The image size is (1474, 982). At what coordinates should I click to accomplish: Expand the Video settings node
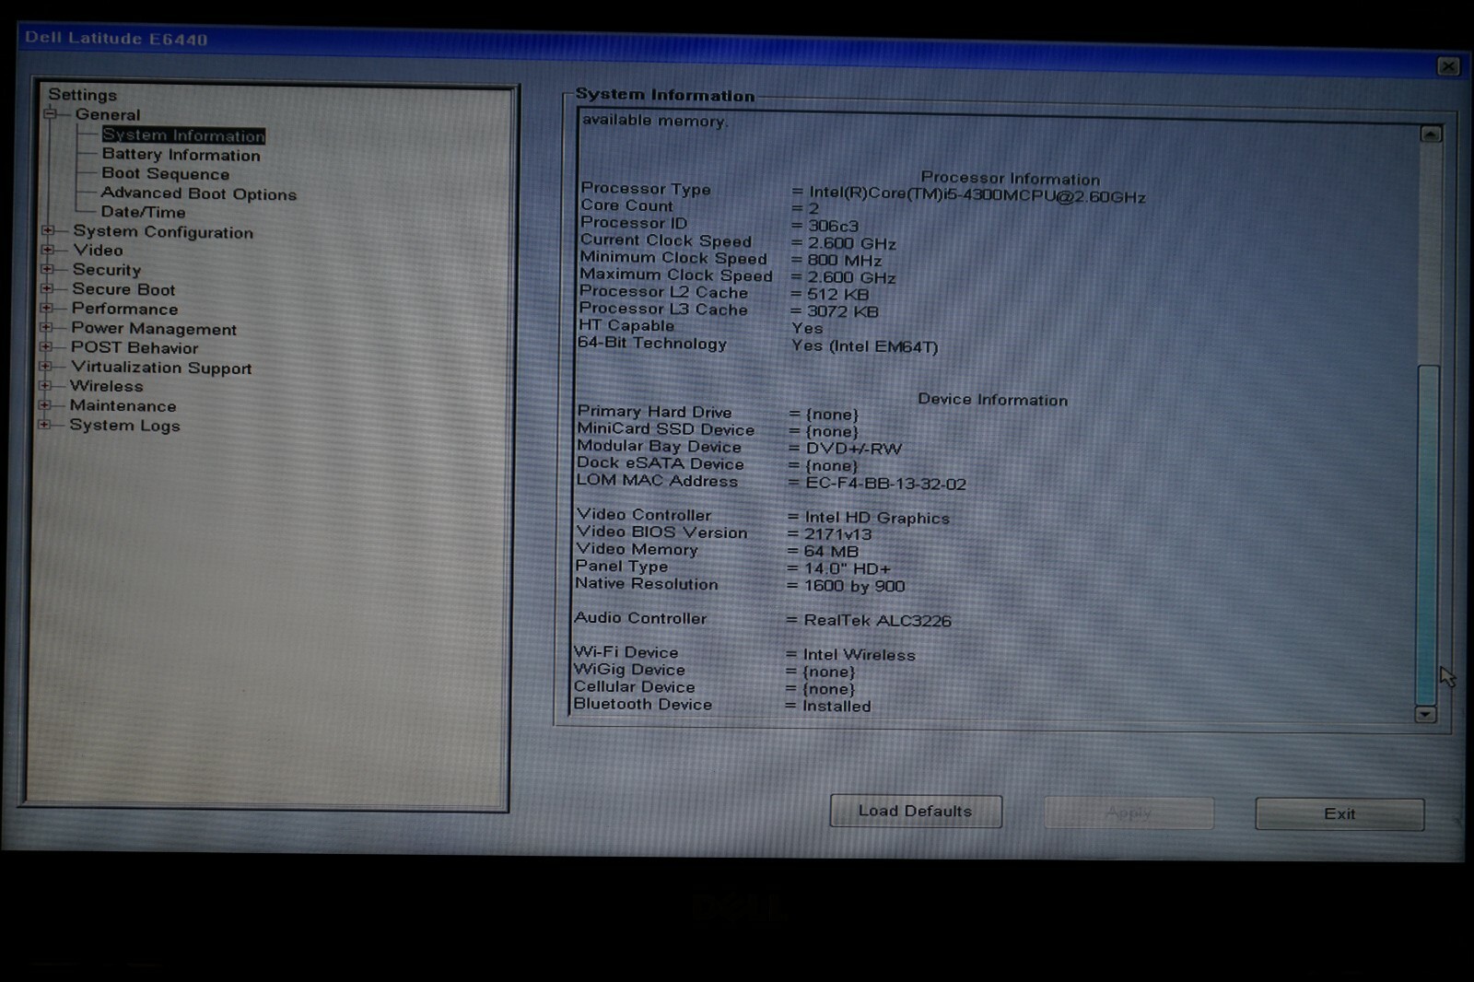[48, 250]
